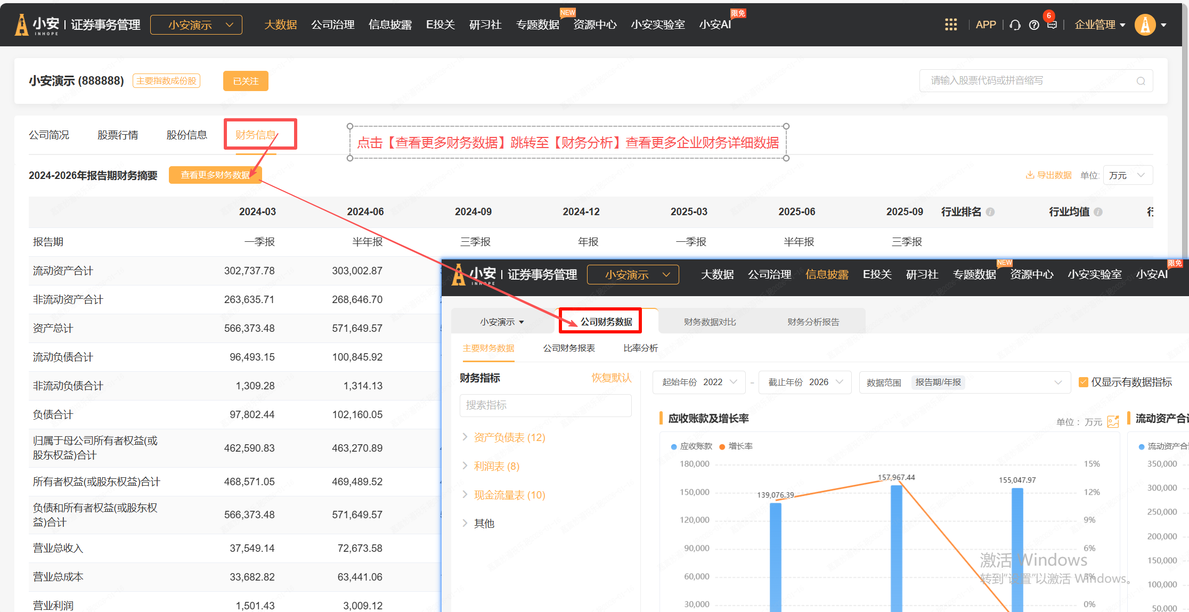Viewport: 1189px width, 612px height.
Task: Click the 查看更多财务数据 button
Action: (215, 175)
